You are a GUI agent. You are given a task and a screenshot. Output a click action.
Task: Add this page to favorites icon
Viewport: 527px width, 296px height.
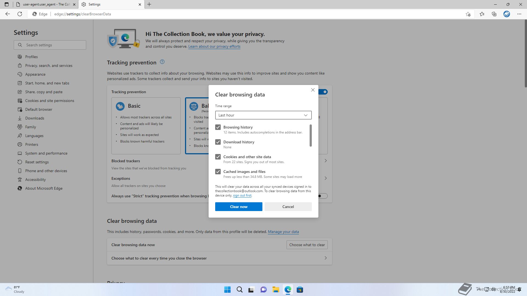point(468,14)
